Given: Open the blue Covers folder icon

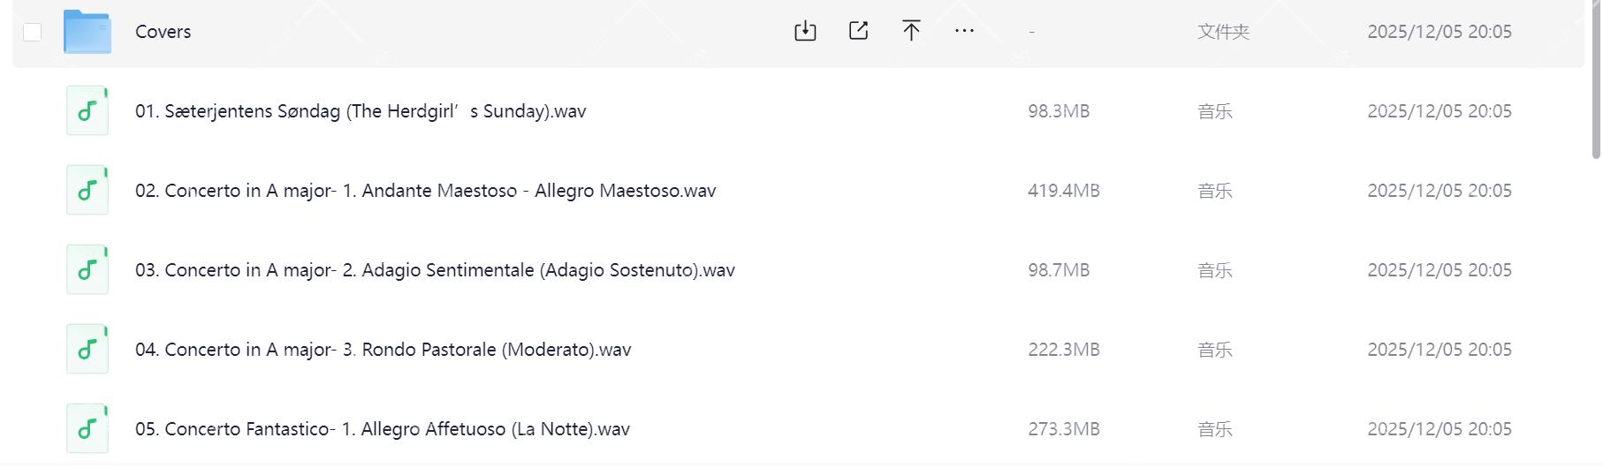Looking at the screenshot, I should click(x=87, y=33).
